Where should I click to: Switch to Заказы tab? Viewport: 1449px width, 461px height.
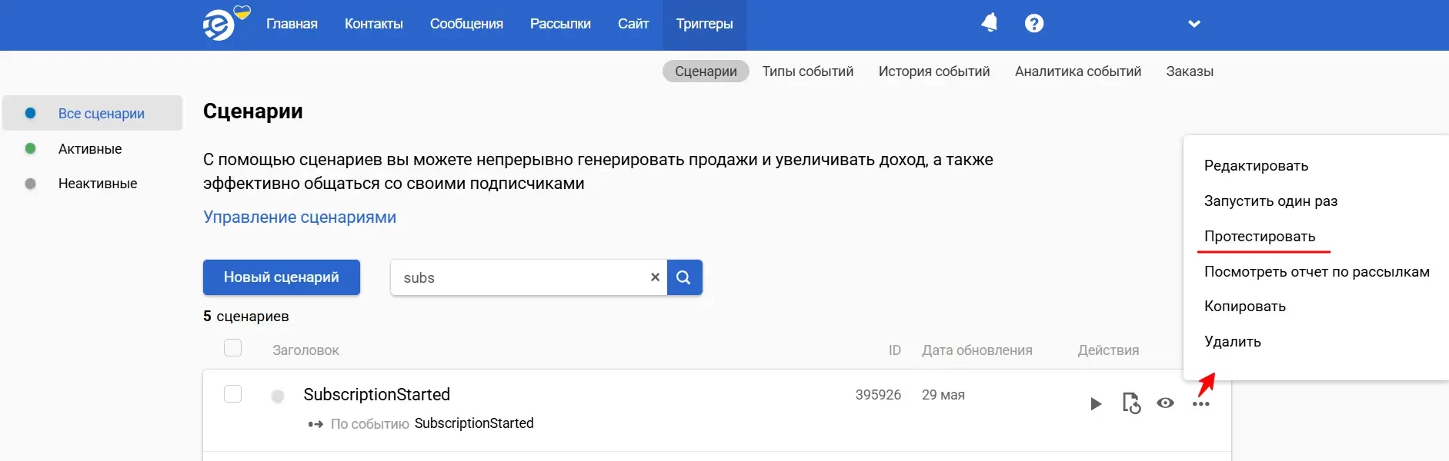pyautogui.click(x=1190, y=71)
